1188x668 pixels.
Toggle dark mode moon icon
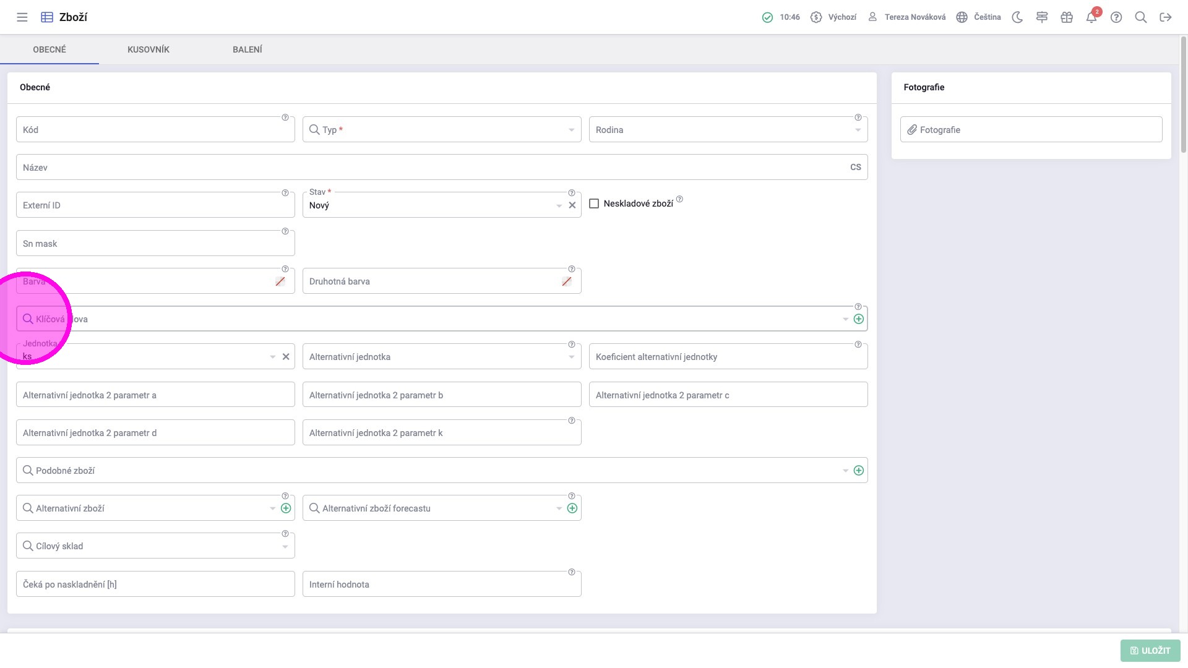(1017, 17)
